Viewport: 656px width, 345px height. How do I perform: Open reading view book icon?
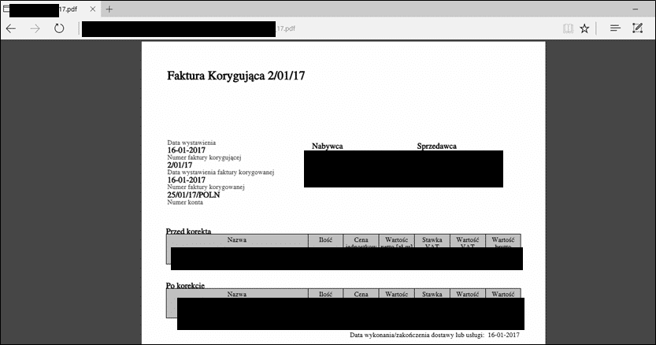click(568, 28)
